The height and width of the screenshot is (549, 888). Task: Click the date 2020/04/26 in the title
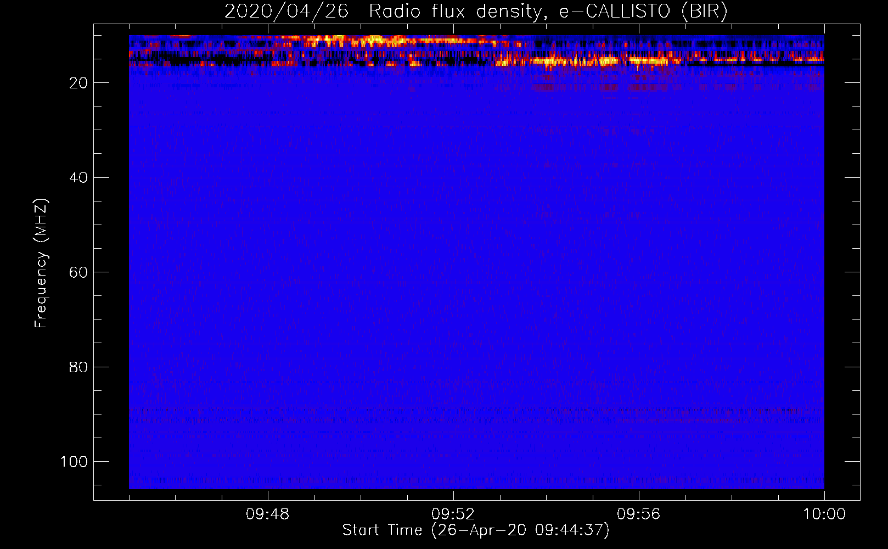(286, 12)
